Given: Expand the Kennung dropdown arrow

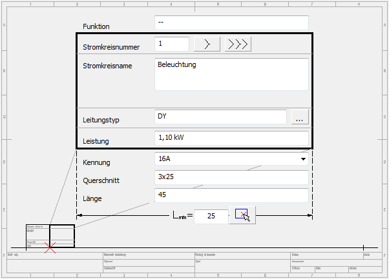Looking at the screenshot, I should click(303, 159).
